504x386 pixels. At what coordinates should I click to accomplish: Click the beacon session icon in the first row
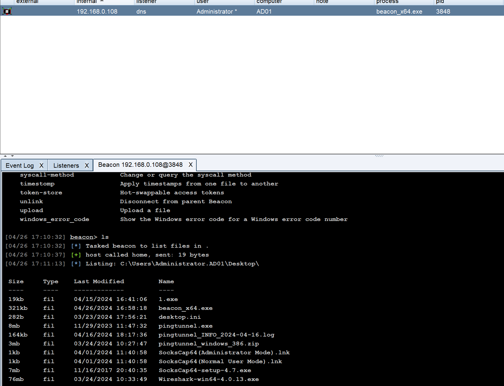7,11
